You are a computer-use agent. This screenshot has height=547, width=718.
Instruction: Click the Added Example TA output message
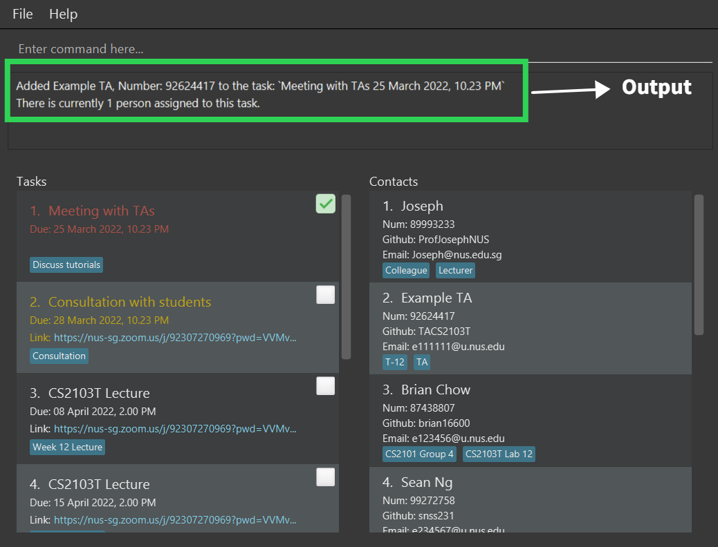click(260, 86)
